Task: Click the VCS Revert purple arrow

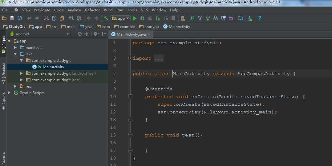Action: tap(231, 18)
